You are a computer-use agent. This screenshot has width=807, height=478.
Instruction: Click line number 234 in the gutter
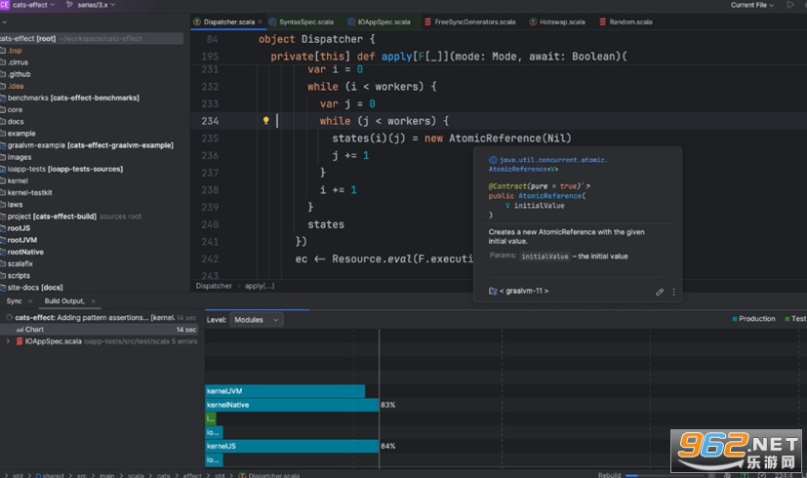click(210, 121)
